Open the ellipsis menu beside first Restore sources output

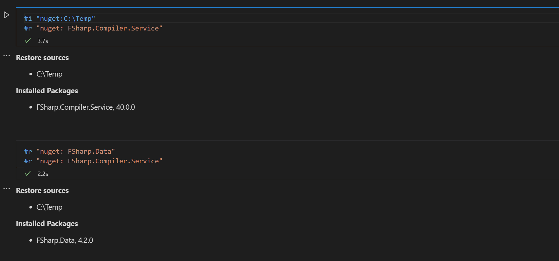pos(6,56)
